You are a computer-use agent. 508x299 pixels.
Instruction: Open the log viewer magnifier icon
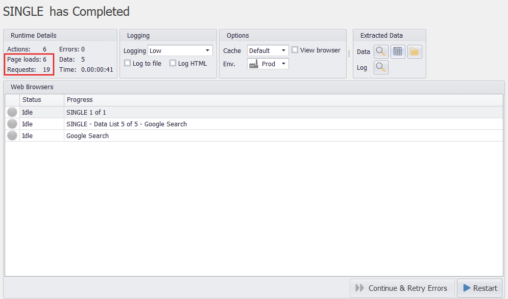coord(381,67)
